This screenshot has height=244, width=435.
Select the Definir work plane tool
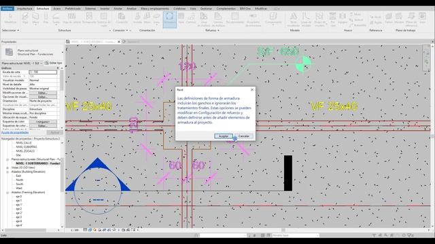[x=389, y=18]
